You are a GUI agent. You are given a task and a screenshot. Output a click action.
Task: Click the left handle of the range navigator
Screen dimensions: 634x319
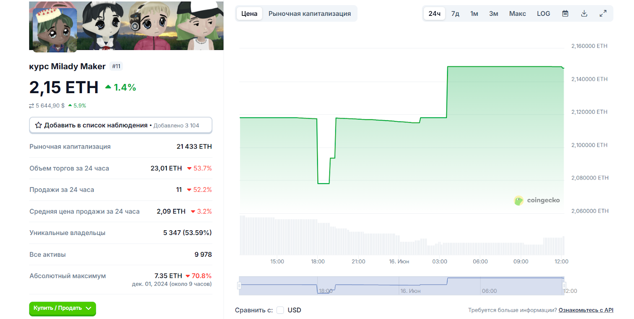[x=239, y=285]
